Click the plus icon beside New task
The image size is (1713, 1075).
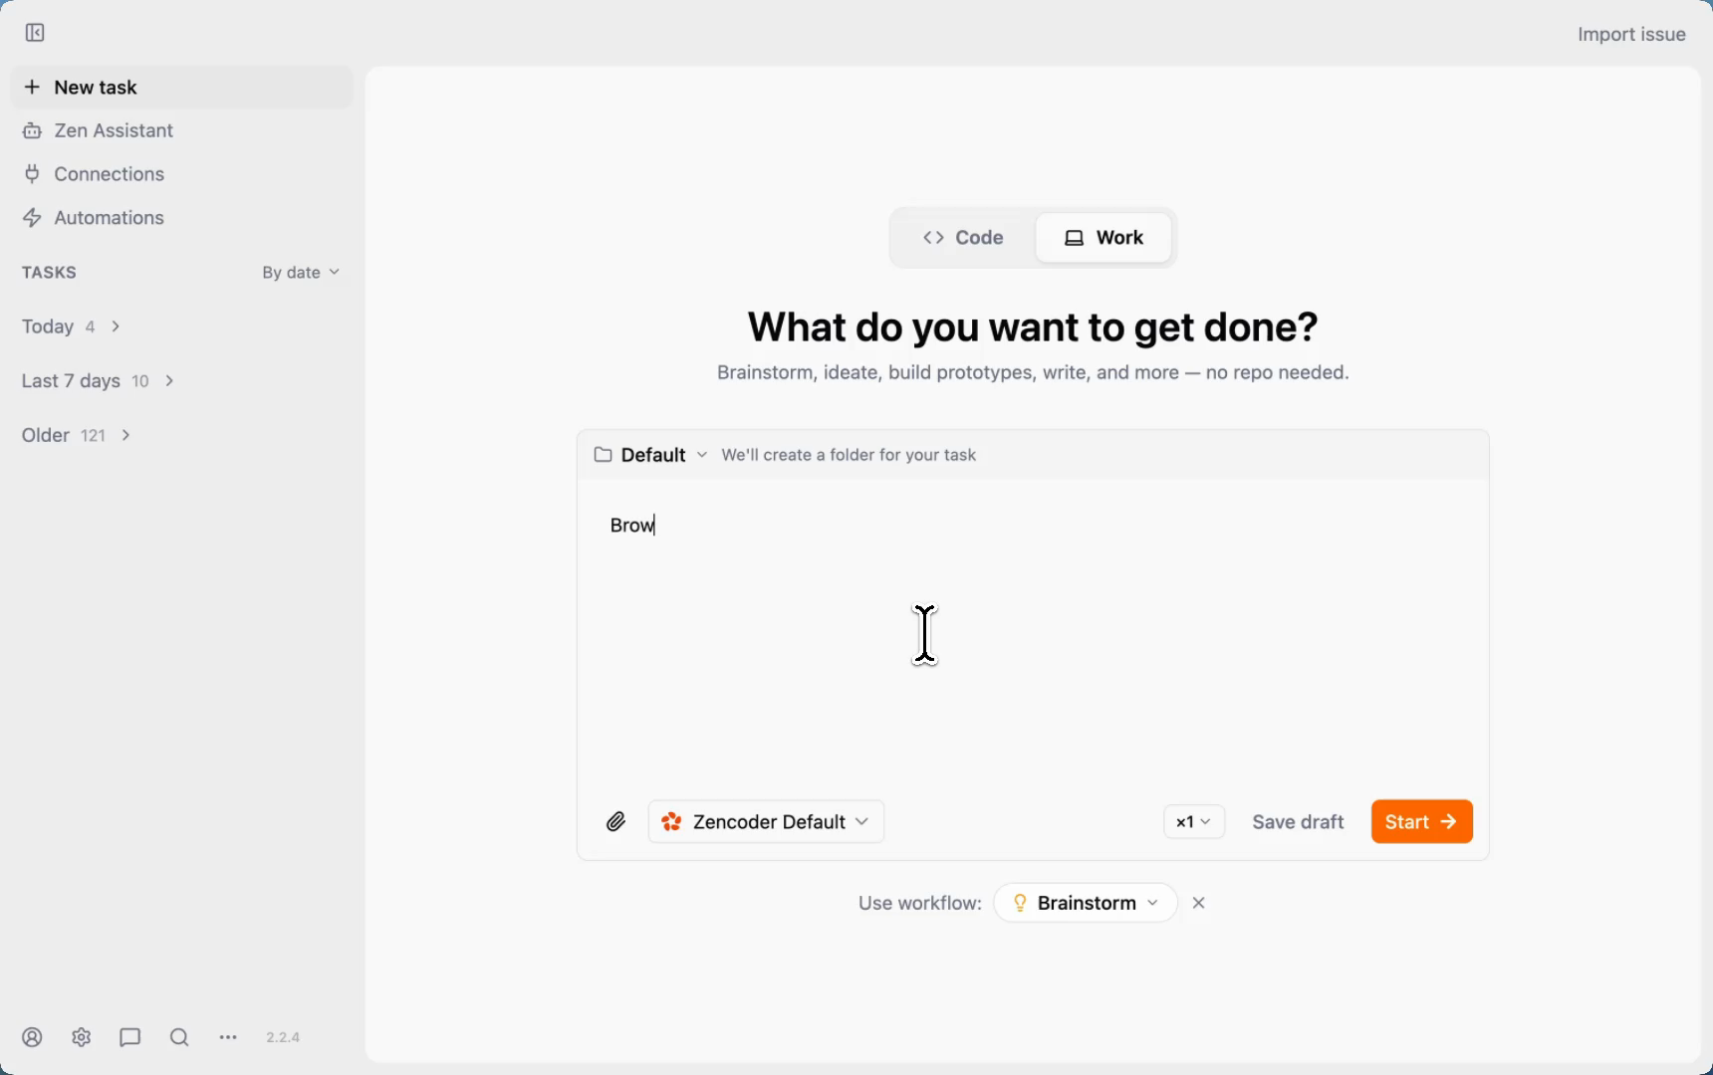pyautogui.click(x=32, y=87)
